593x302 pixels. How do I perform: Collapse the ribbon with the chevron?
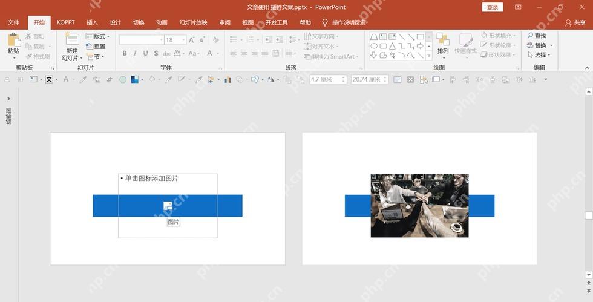(587, 68)
